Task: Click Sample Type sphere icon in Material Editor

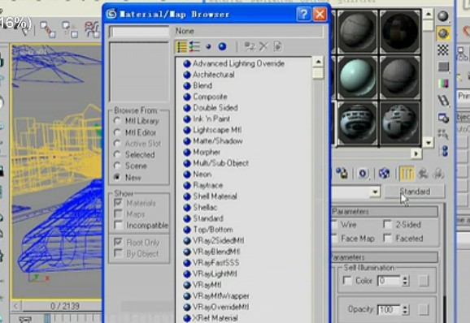Action: point(443,16)
